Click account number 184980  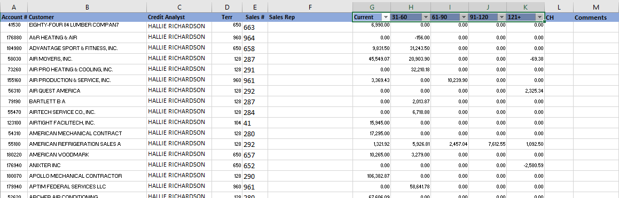[x=14, y=48]
